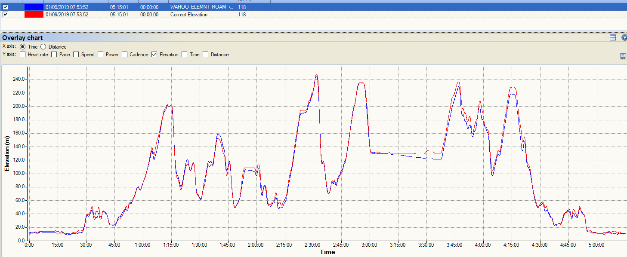Image resolution: width=627 pixels, height=257 pixels.
Task: Enable the Pace checkbox
Action: (x=54, y=55)
